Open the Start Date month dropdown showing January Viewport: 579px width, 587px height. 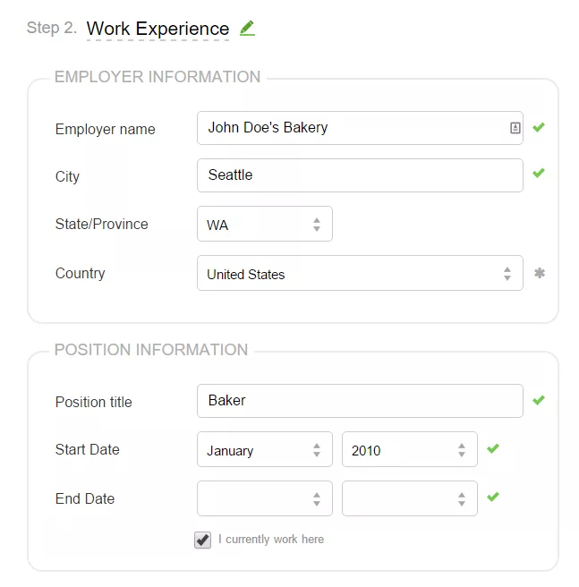tap(265, 449)
